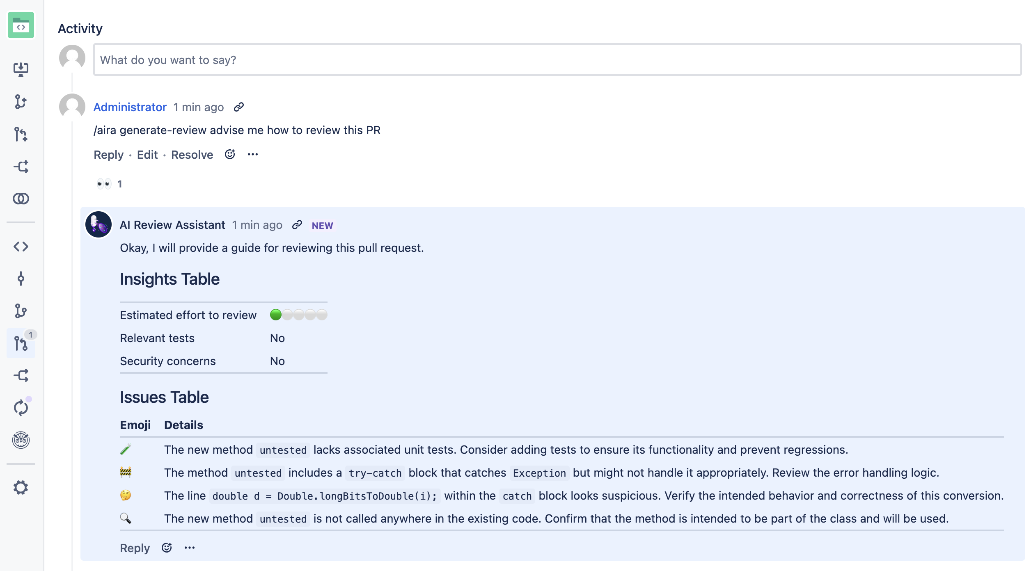Viewport: 1031px width, 571px height.
Task: Select the owl icon near the sidebar bottom
Action: [21, 440]
